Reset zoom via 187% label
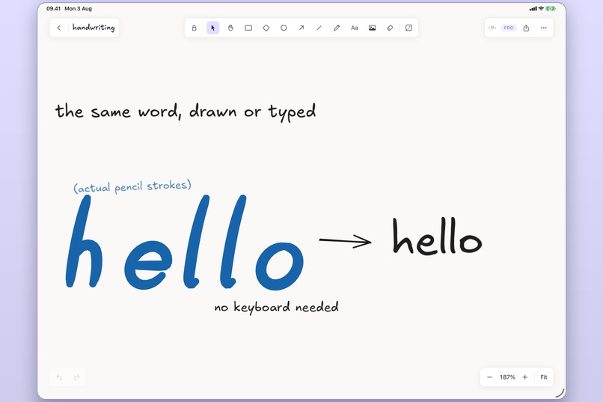This screenshot has height=402, width=603. [x=507, y=377]
